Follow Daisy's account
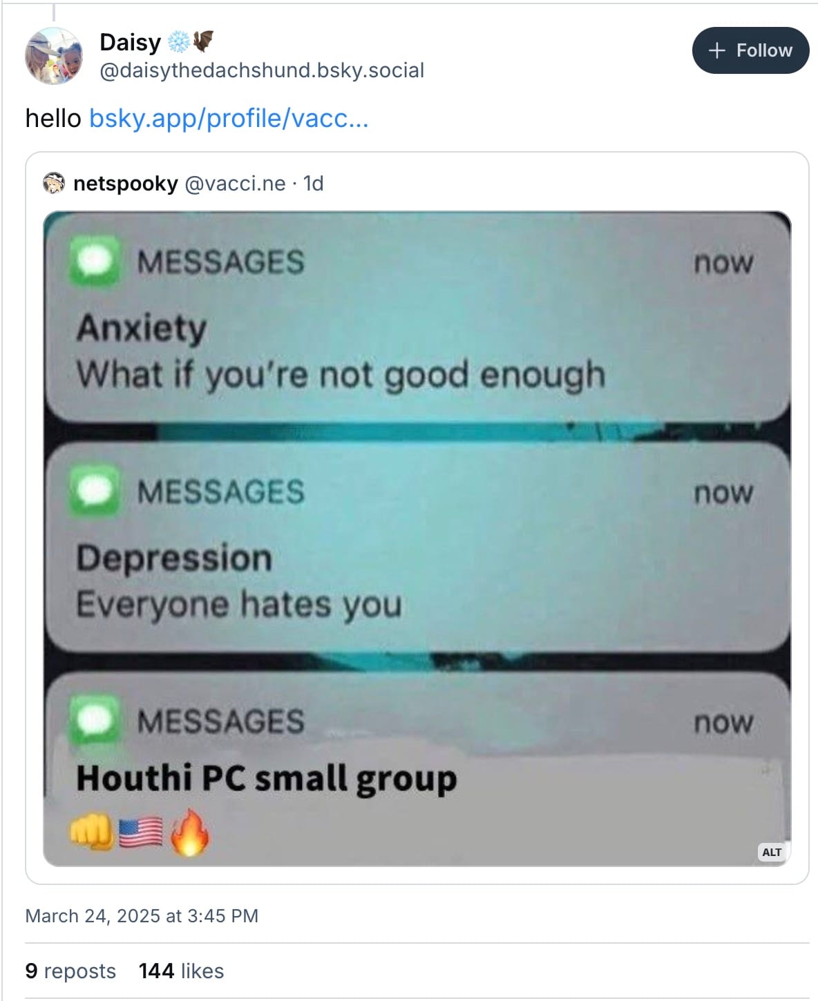The image size is (818, 1001). [x=750, y=50]
